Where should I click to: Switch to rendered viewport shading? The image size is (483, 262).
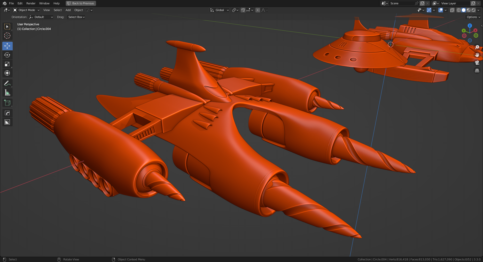point(473,10)
